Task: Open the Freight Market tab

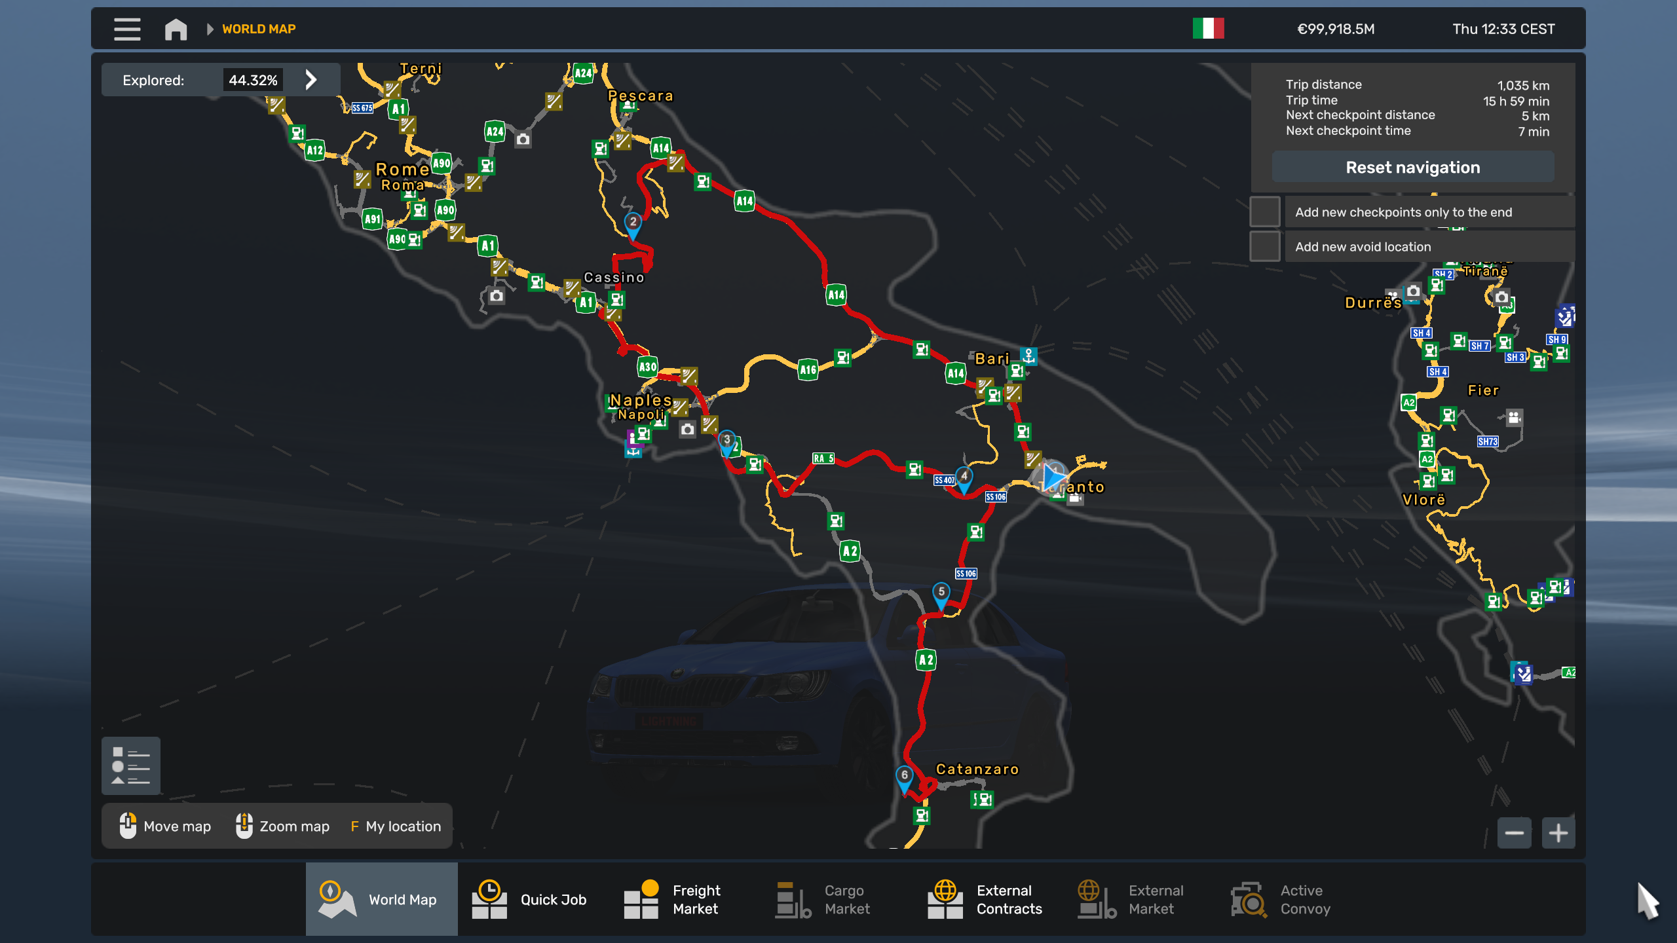Action: click(x=672, y=899)
